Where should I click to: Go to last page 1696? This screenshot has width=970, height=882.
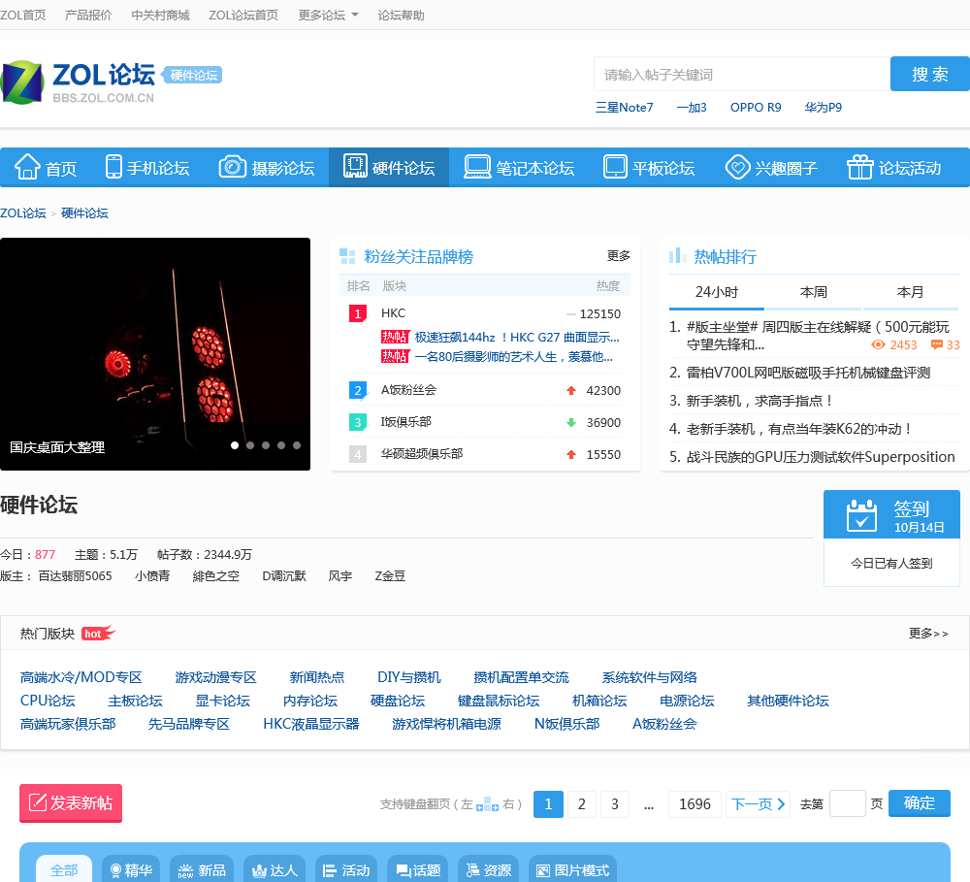click(695, 804)
